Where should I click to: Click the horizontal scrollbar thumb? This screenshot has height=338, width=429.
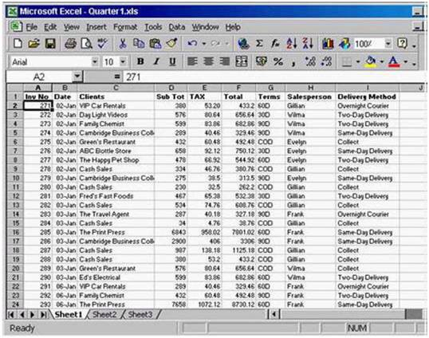[343, 314]
